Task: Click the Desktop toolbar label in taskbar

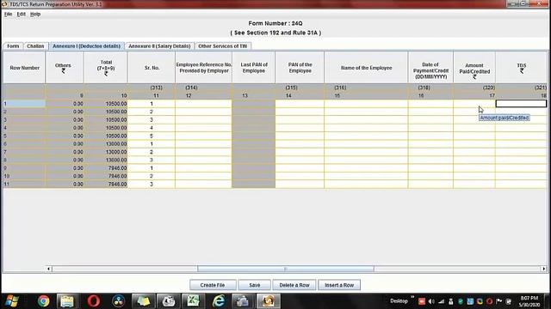Action: coord(399,301)
